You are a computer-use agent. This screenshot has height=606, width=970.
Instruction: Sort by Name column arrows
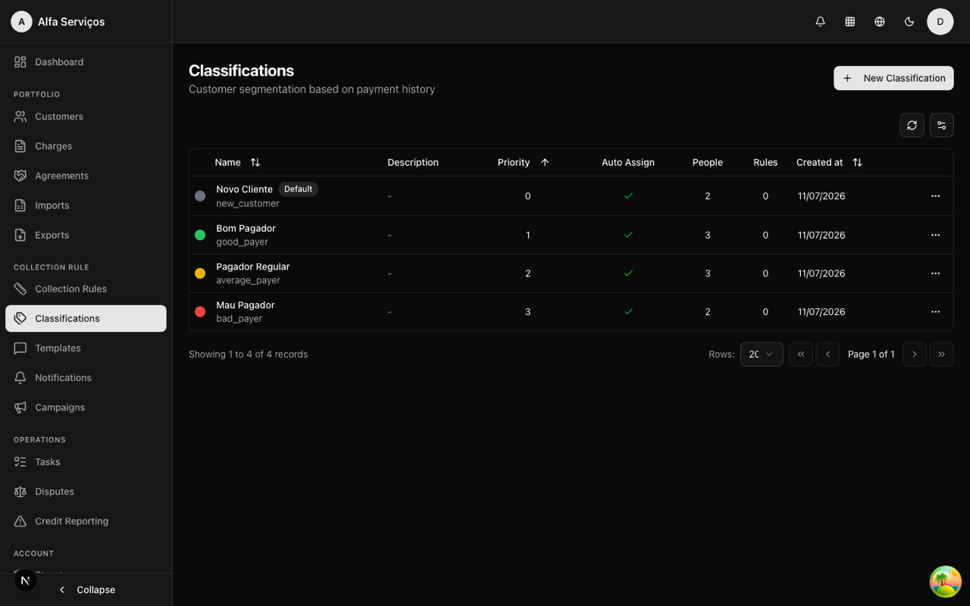(255, 162)
